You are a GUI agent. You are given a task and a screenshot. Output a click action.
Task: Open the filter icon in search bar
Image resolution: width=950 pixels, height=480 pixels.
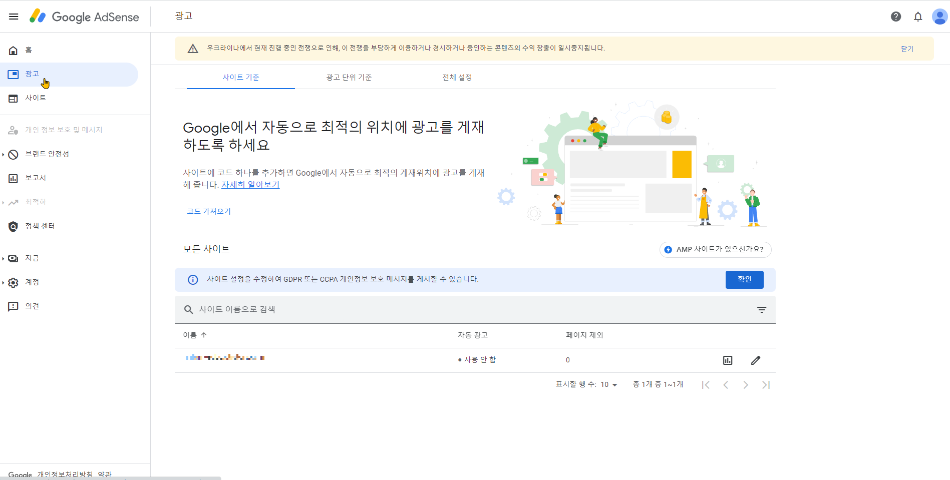pos(762,310)
